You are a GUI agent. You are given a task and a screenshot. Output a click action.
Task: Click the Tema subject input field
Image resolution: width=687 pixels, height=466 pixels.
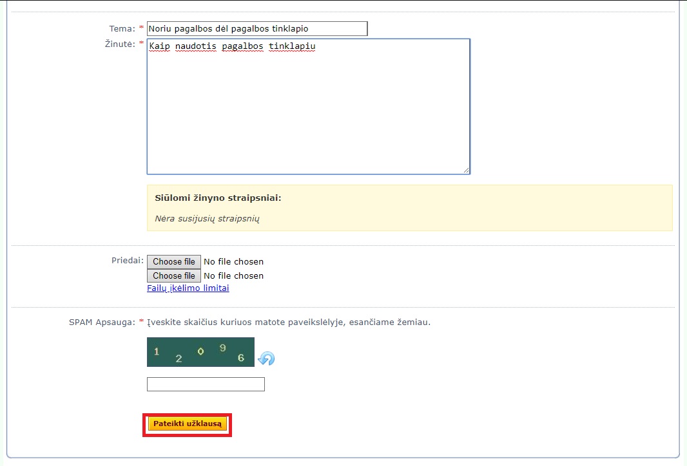coord(257,29)
